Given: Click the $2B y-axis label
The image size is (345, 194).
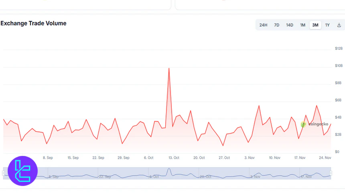Looking at the screenshot, I should pyautogui.click(x=338, y=134).
